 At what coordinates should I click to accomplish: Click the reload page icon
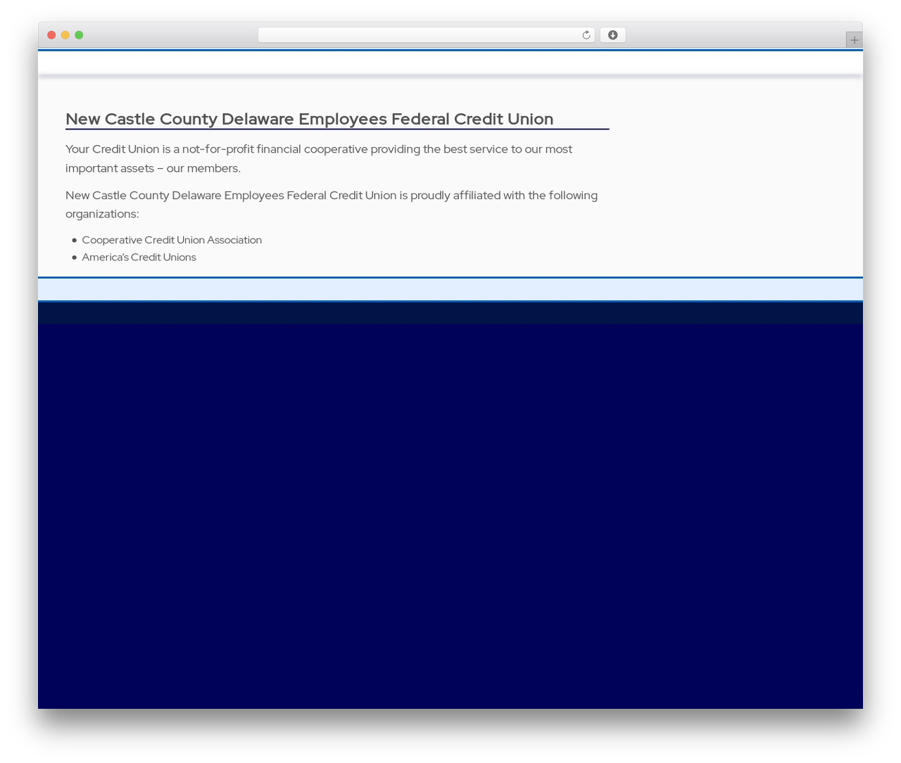(x=586, y=35)
